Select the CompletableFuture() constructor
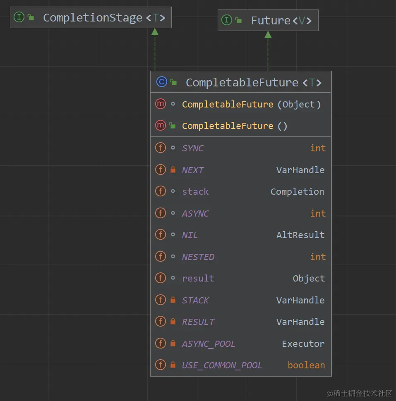 point(235,126)
